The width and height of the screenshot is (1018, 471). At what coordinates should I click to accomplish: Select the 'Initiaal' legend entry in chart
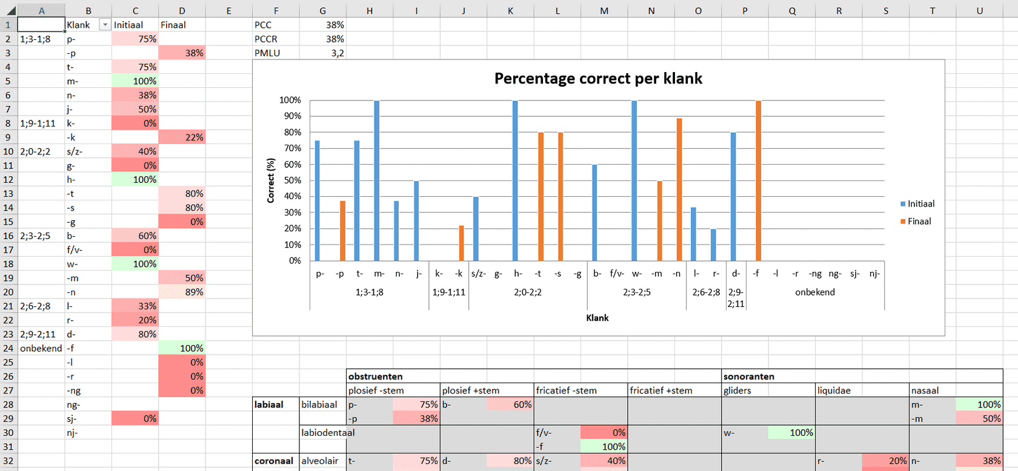point(917,204)
